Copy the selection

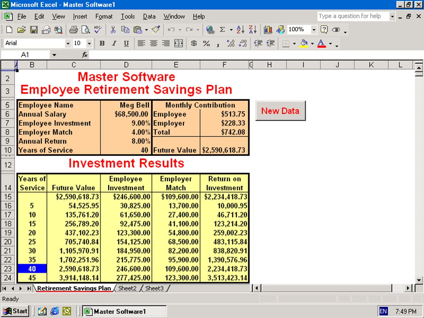(125, 30)
